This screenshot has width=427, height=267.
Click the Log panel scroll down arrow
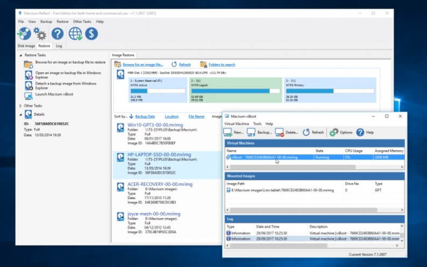[x=402, y=241]
